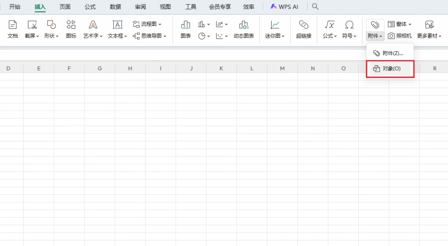
Task: Insert a 超链接 hyperlink
Action: pos(304,29)
